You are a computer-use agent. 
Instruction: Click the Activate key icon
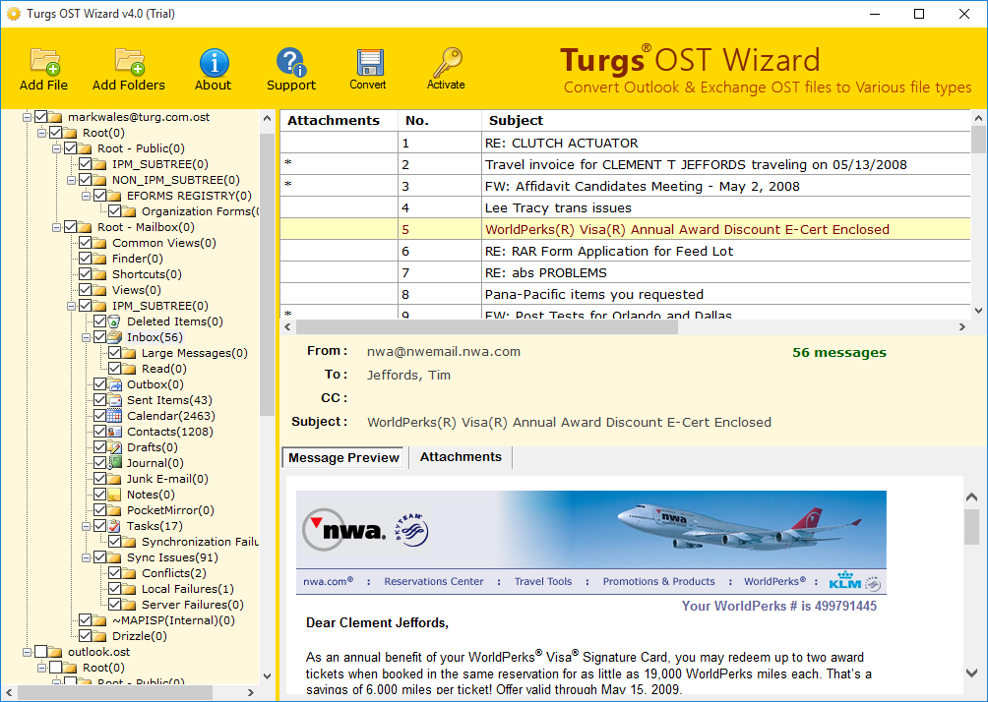coord(447,62)
